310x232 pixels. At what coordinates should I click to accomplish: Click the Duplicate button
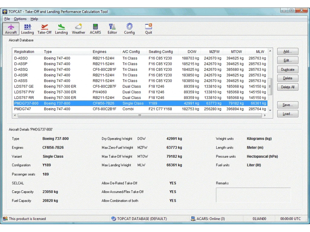tap(288, 69)
